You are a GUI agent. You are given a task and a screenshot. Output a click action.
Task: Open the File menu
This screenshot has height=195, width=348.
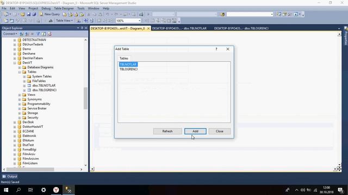(4, 8)
